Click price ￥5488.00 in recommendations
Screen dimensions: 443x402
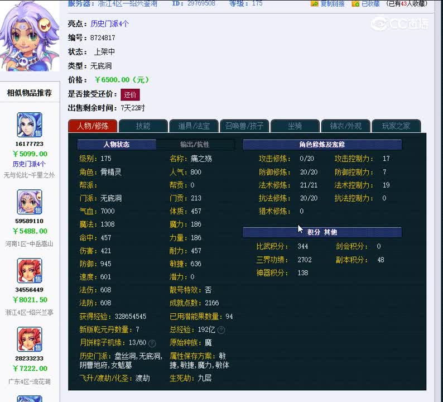point(30,231)
